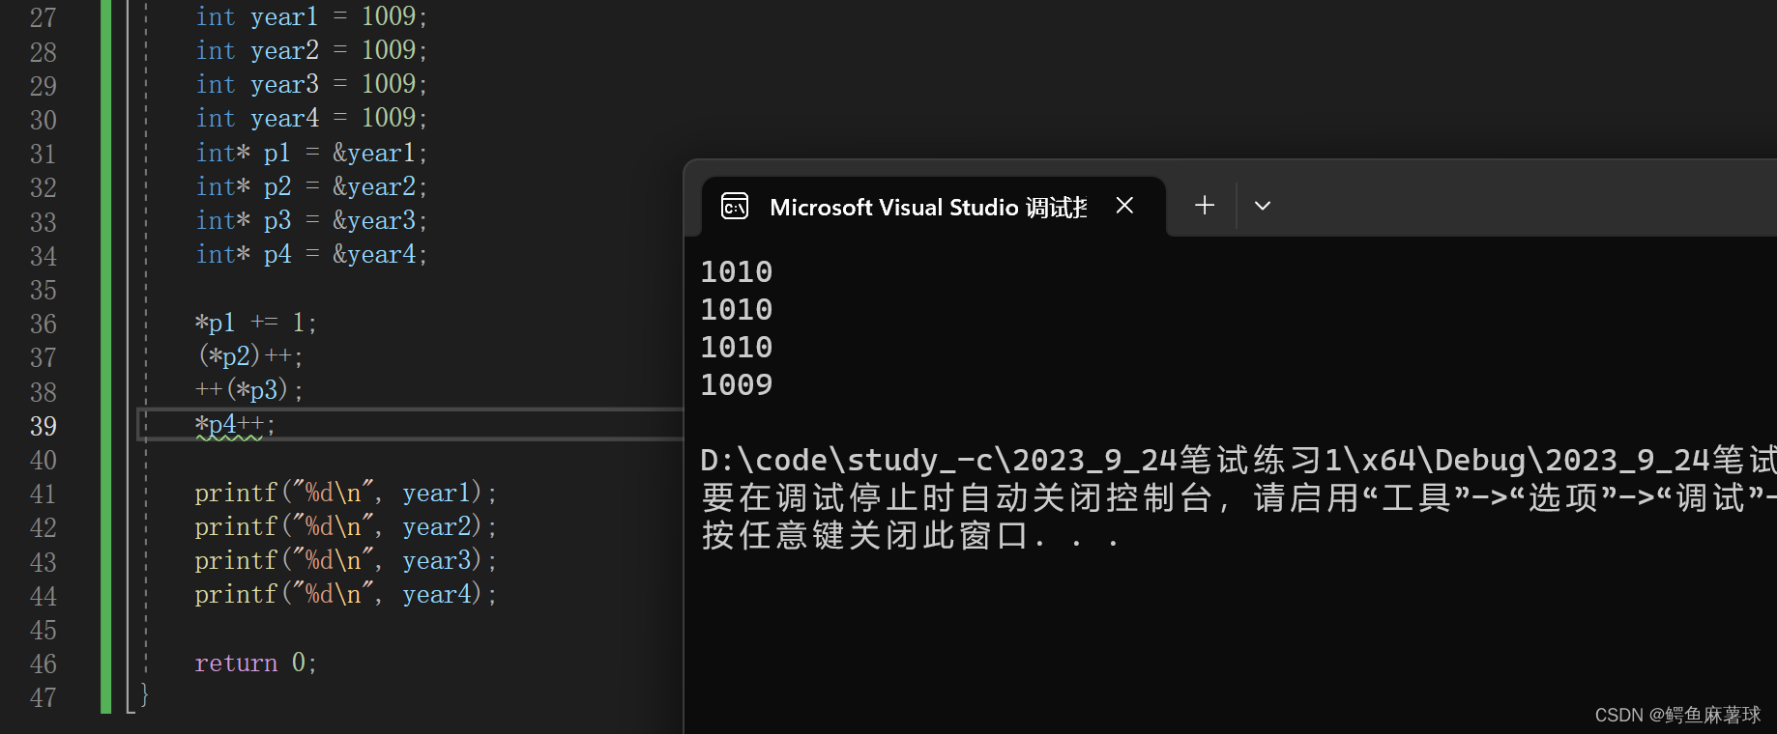Screen dimensions: 1777x734
Task: Click line number 39 in the gutter
Action: (44, 426)
